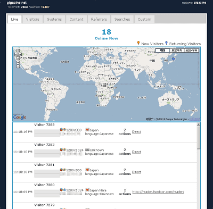The height and width of the screenshot is (209, 213).
Task: Open the Direct link for Visitor 7282
Action: click(136, 152)
